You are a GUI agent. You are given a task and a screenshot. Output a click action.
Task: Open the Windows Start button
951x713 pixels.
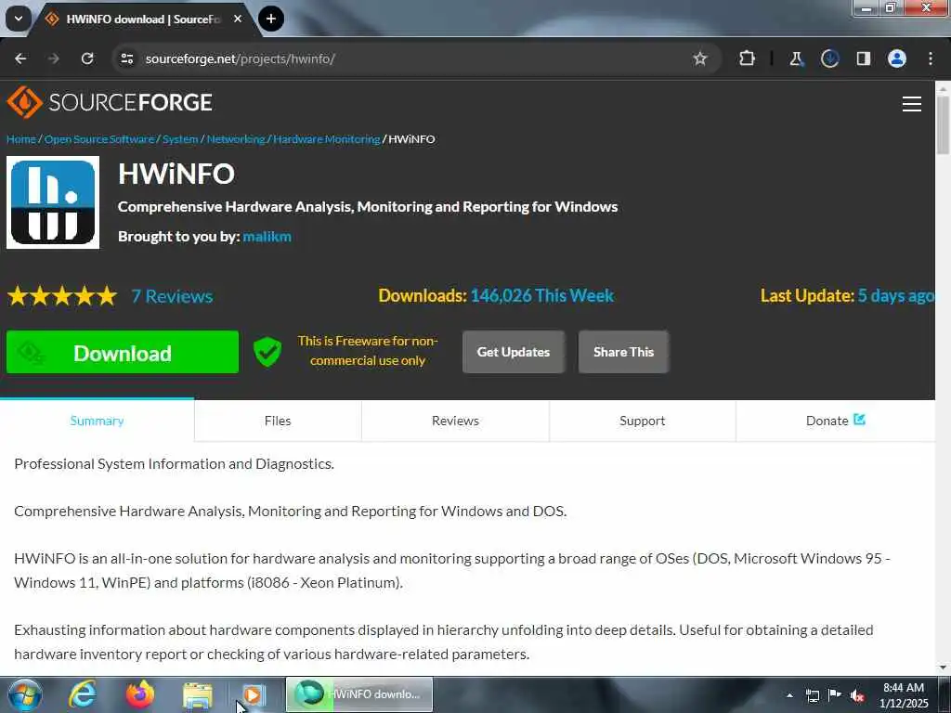click(25, 694)
